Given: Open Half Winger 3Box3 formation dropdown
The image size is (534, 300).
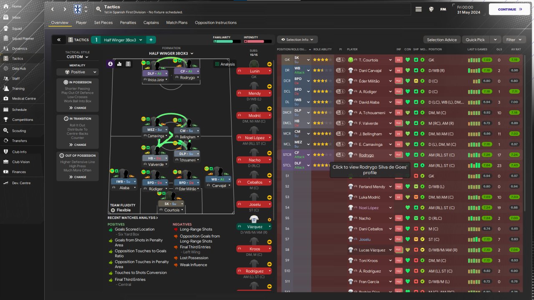Looking at the screenshot, I should tap(171, 53).
